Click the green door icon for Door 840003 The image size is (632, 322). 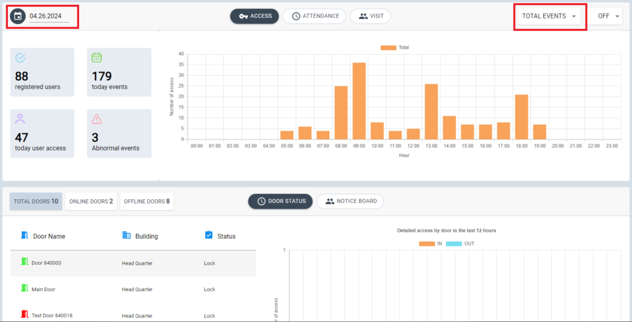[25, 262]
